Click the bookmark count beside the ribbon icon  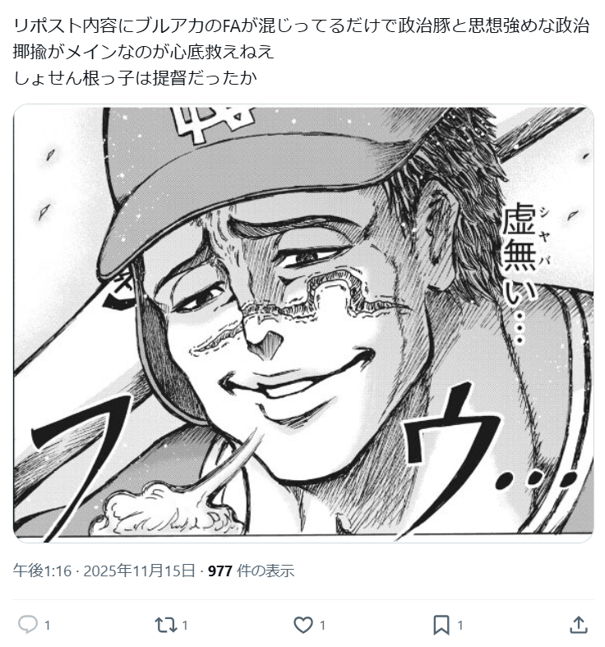pos(460,626)
